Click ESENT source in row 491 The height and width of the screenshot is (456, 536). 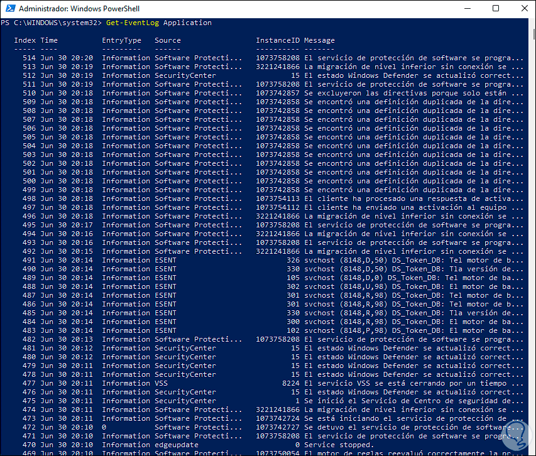coord(165,260)
